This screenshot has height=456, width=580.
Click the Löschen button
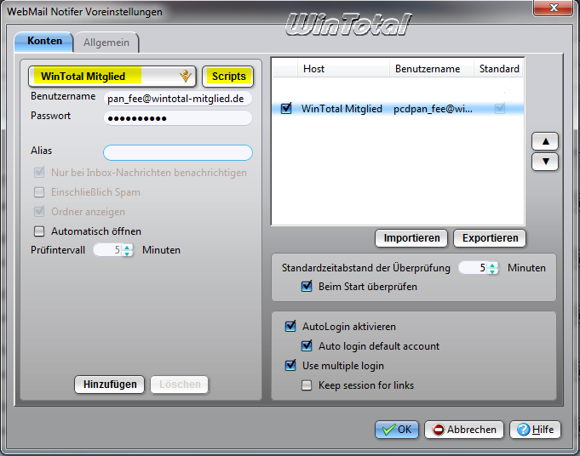coord(180,385)
